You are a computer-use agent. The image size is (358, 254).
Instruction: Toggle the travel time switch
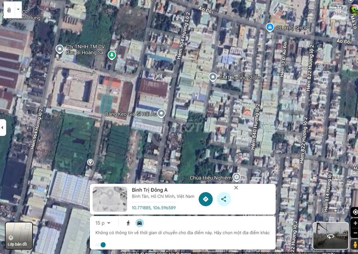(101, 245)
